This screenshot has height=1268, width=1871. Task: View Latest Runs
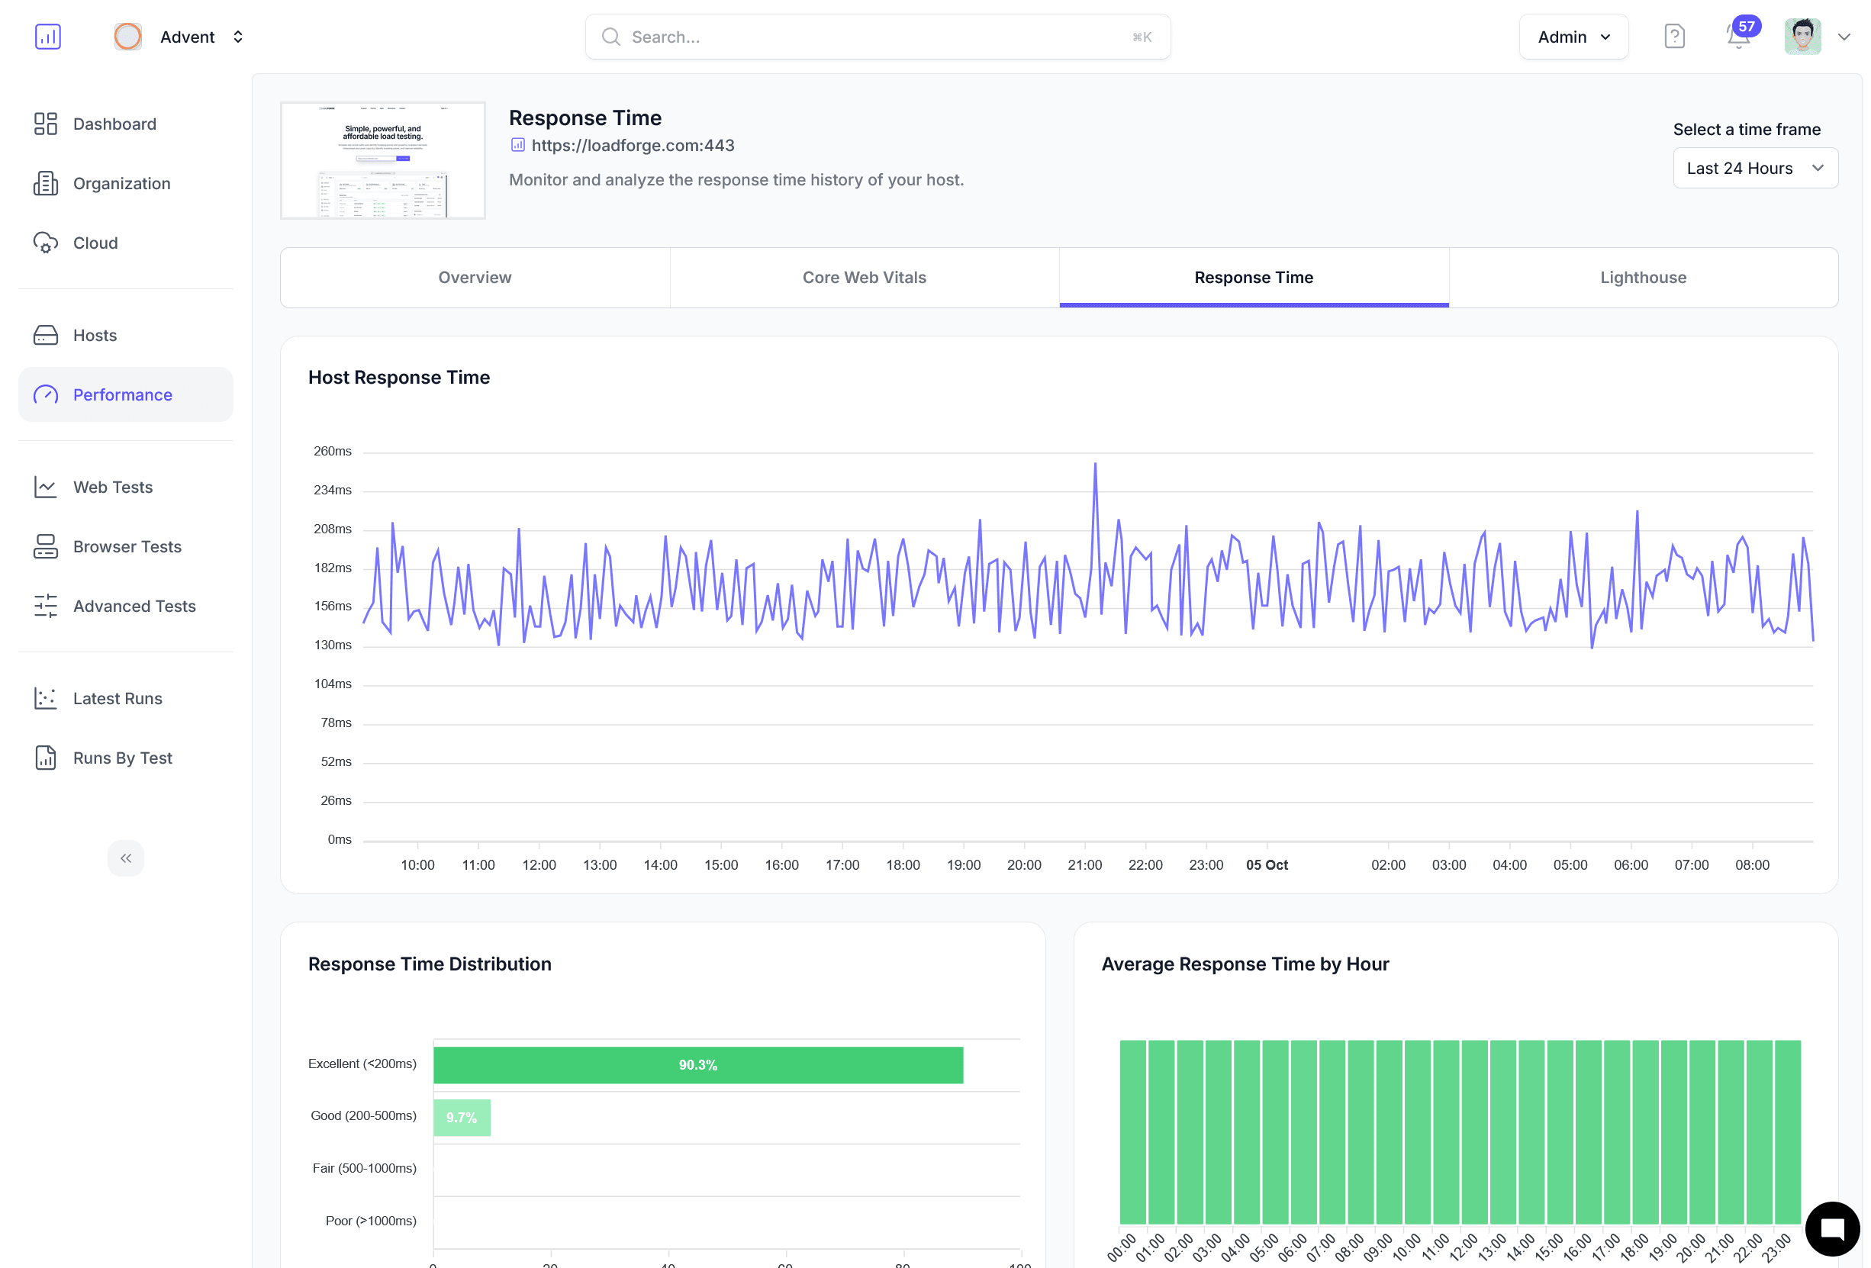click(117, 698)
